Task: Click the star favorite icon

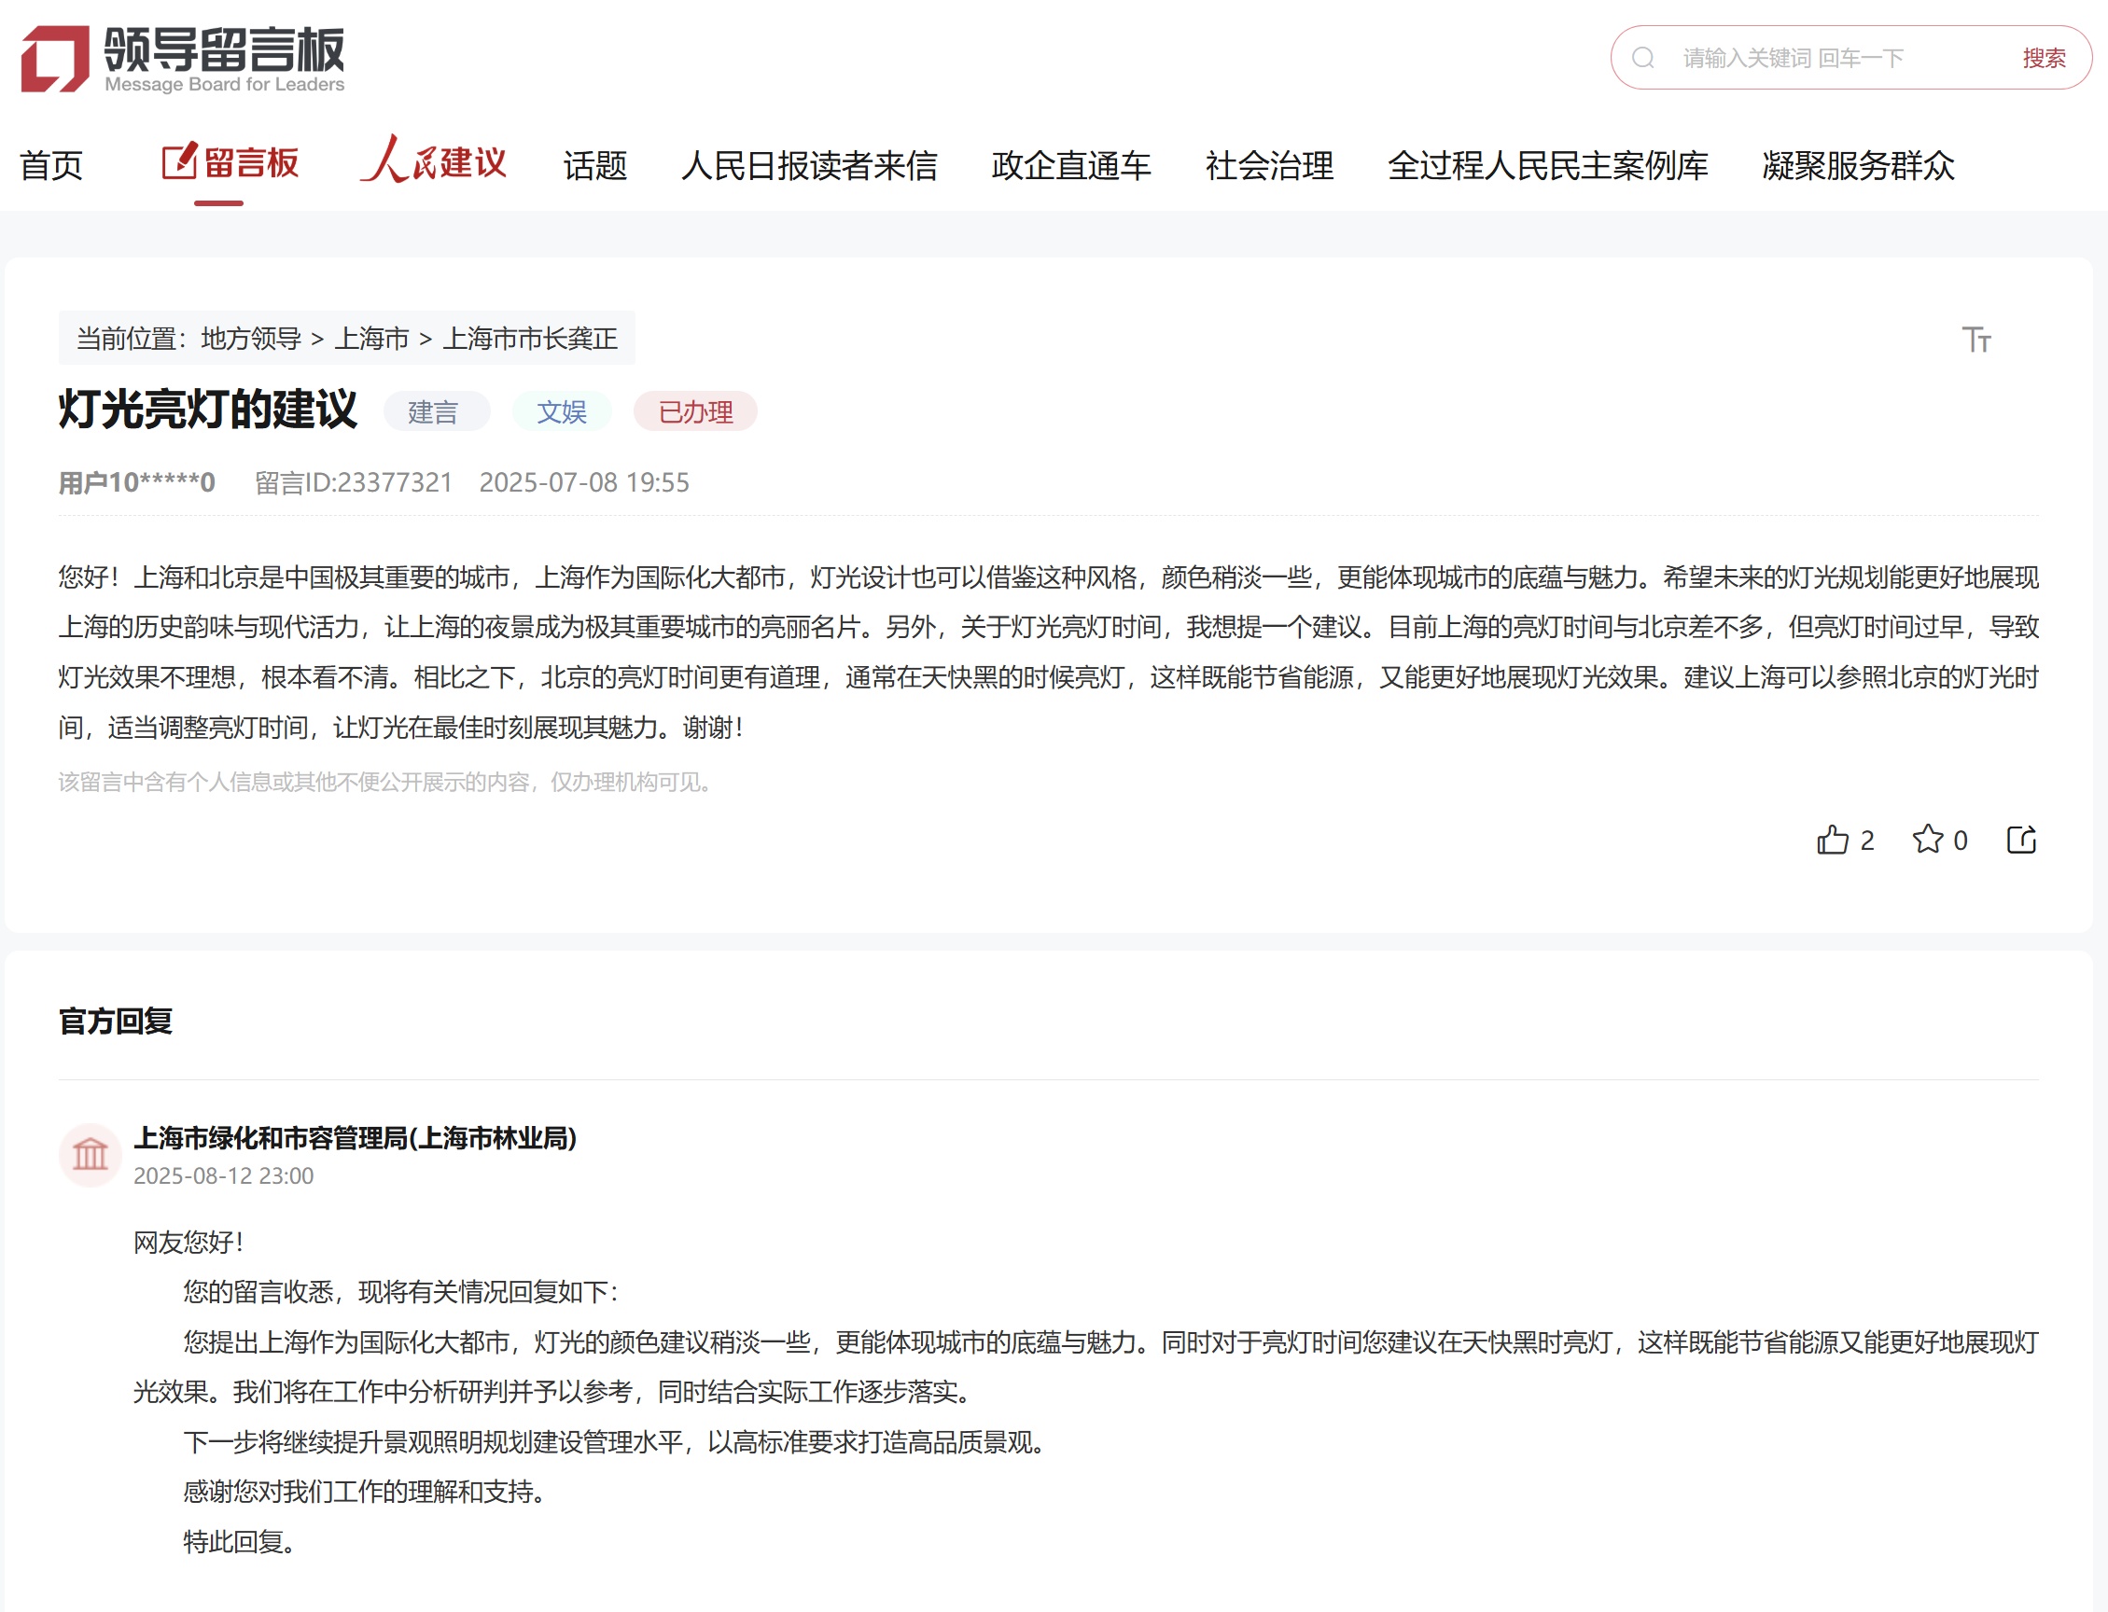Action: tap(1927, 840)
